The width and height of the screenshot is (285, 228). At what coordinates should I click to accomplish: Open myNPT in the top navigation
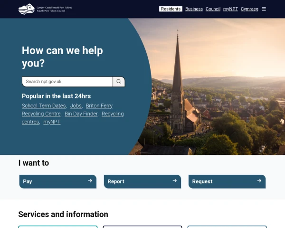[x=230, y=9]
